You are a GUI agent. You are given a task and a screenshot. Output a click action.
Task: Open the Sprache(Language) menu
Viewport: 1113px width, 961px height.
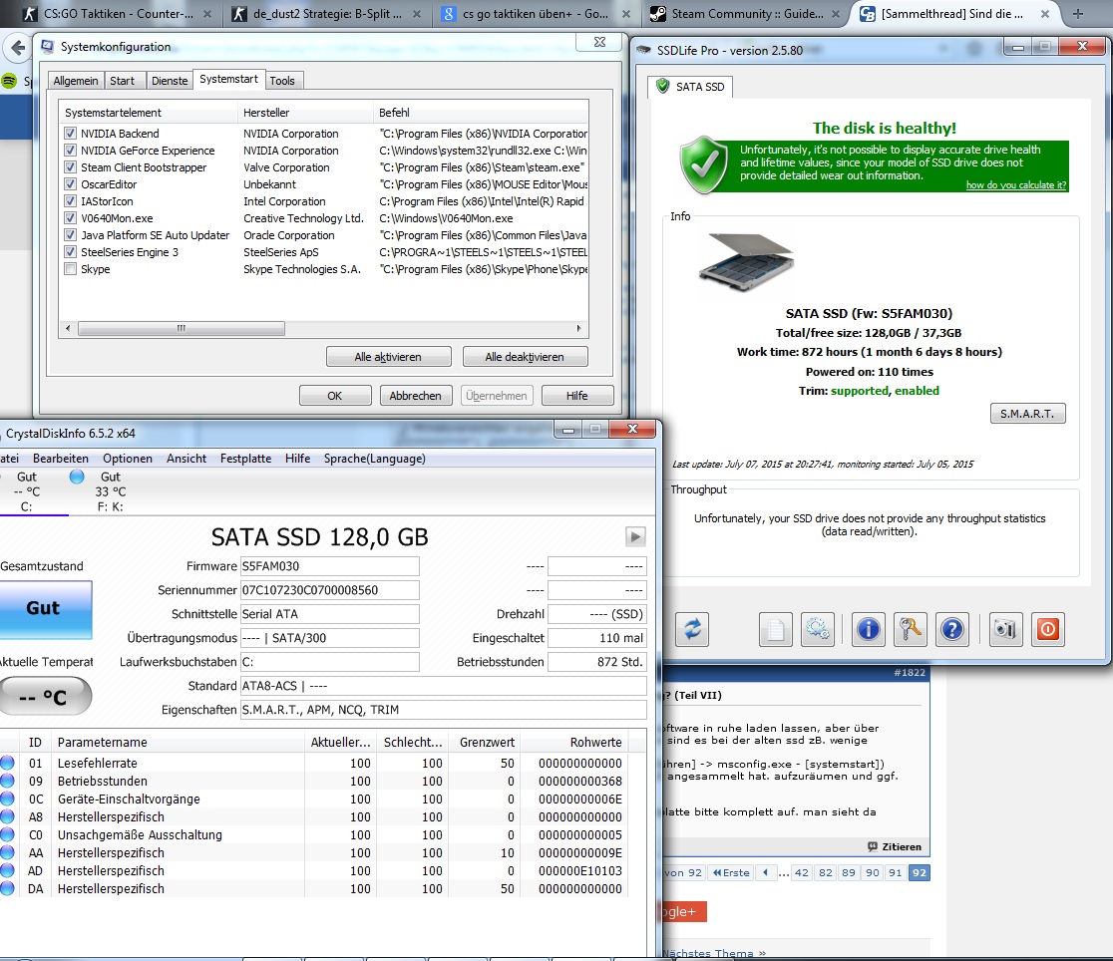375,459
